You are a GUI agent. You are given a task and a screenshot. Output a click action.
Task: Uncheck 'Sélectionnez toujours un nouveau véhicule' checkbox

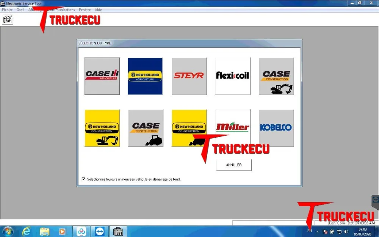tap(83, 179)
